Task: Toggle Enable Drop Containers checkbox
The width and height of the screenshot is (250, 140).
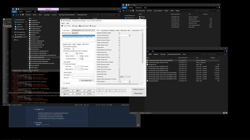Action: [x=119, y=38]
